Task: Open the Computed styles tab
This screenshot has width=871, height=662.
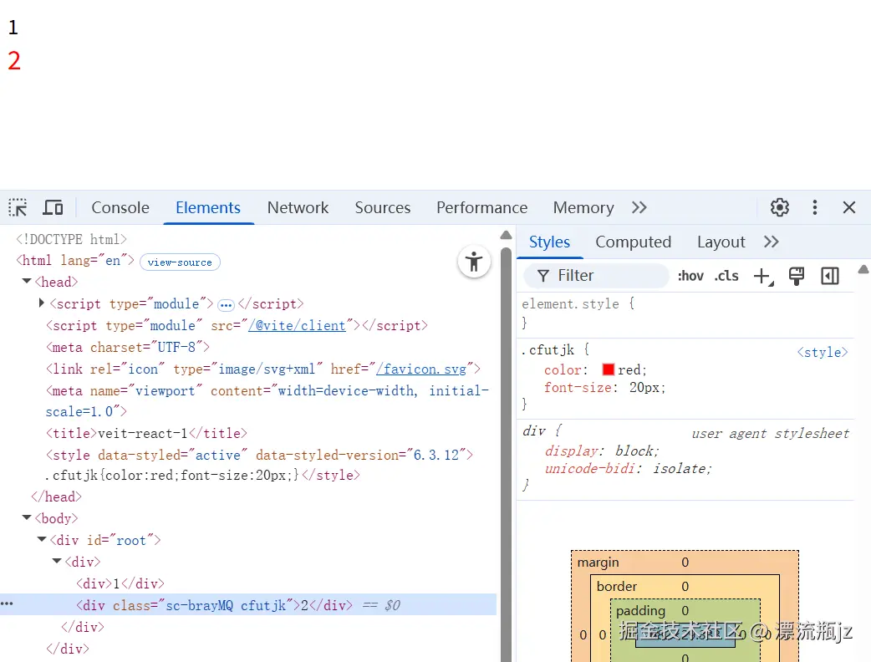Action: click(633, 242)
